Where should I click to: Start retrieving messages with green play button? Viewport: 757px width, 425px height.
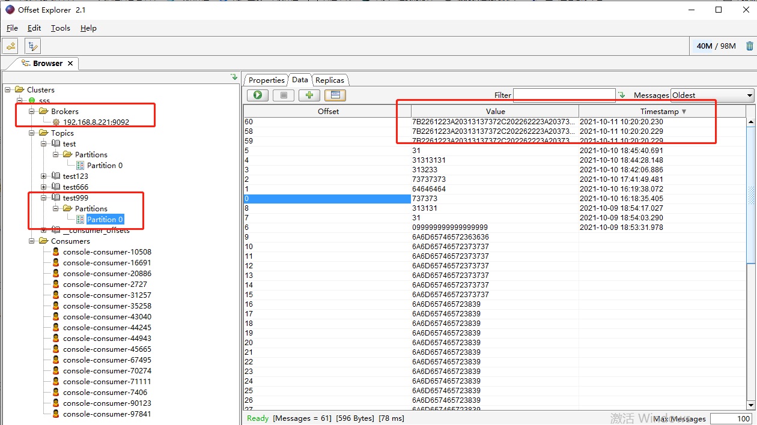(x=258, y=95)
